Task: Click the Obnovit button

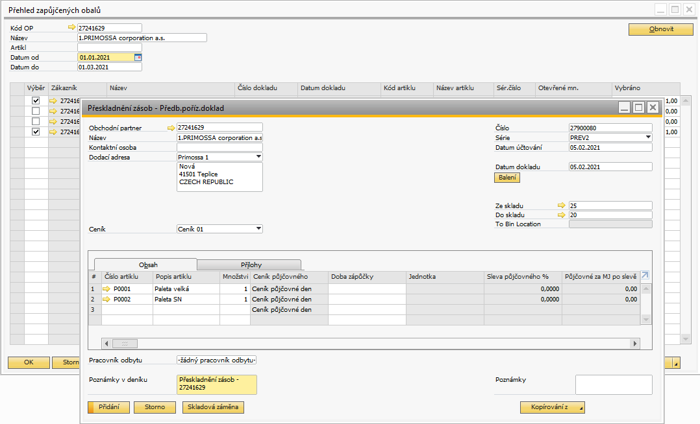Action: pos(661,29)
